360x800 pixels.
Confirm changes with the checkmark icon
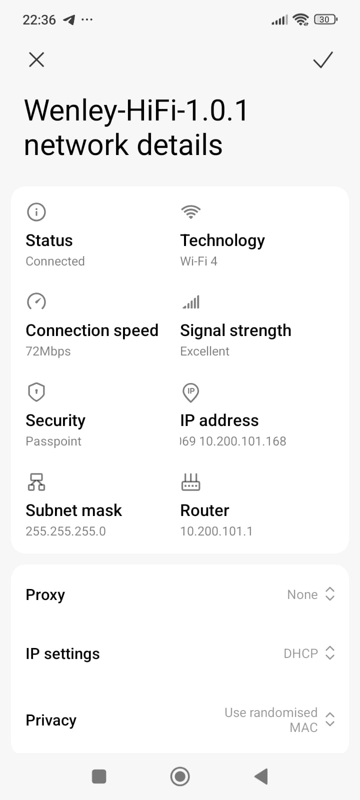(322, 60)
